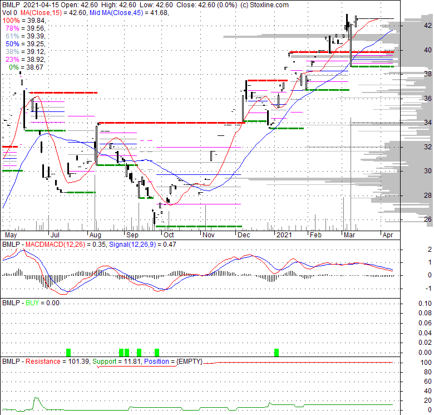Click the price axis label 40
The height and width of the screenshot is (415, 434).
pos(428,50)
